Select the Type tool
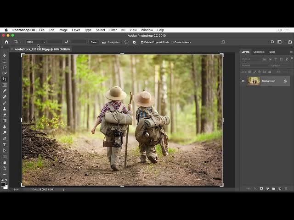This screenshot has width=294, height=220. (5, 144)
